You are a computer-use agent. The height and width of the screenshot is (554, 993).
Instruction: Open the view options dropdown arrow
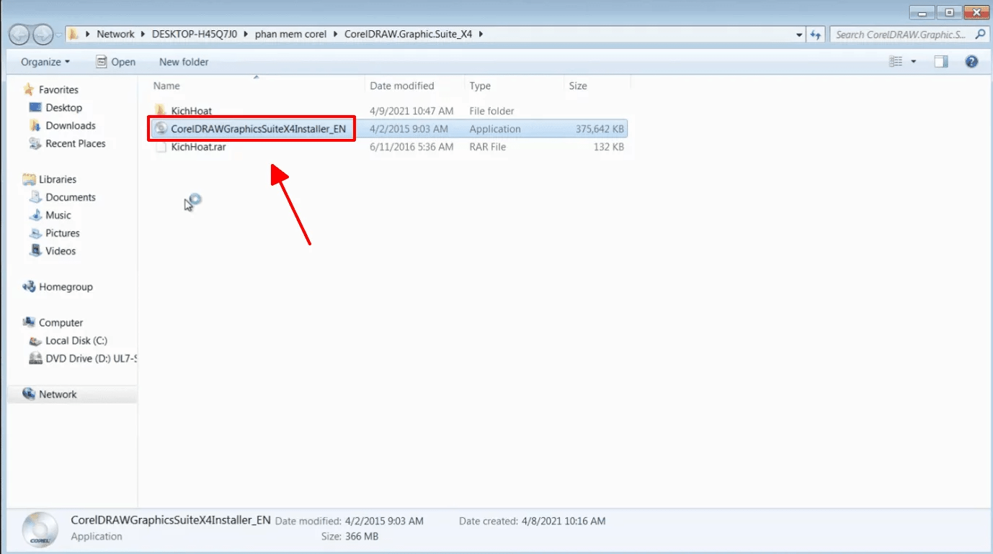point(914,62)
